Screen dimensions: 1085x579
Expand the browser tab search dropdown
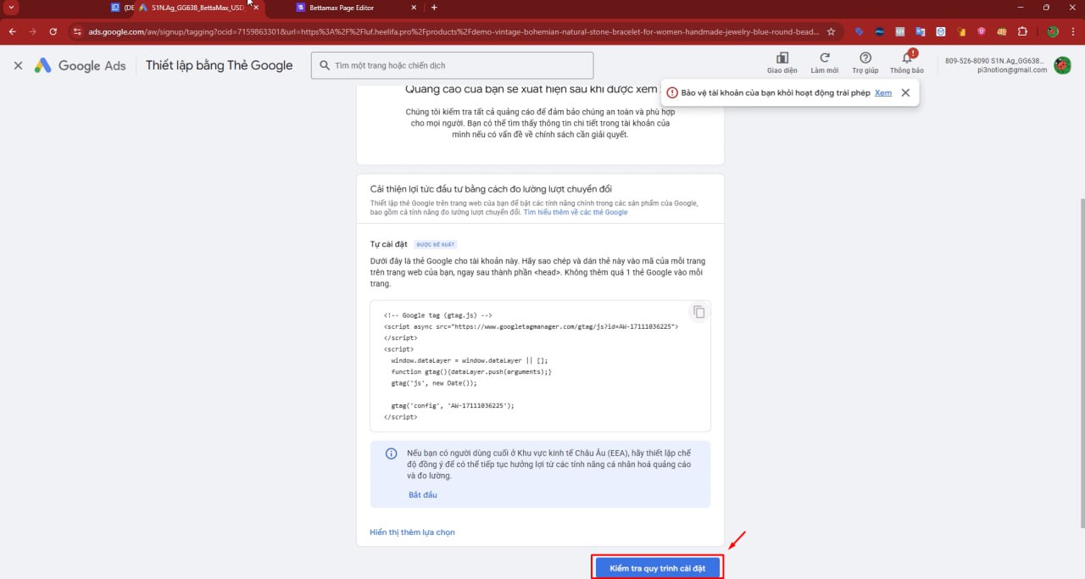(11, 8)
